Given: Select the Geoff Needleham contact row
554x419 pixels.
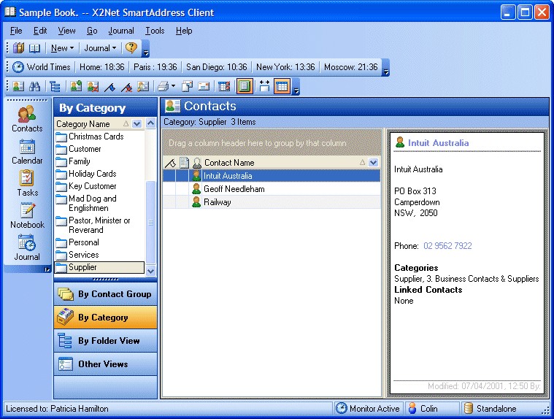Looking at the screenshot, I should pyautogui.click(x=272, y=189).
